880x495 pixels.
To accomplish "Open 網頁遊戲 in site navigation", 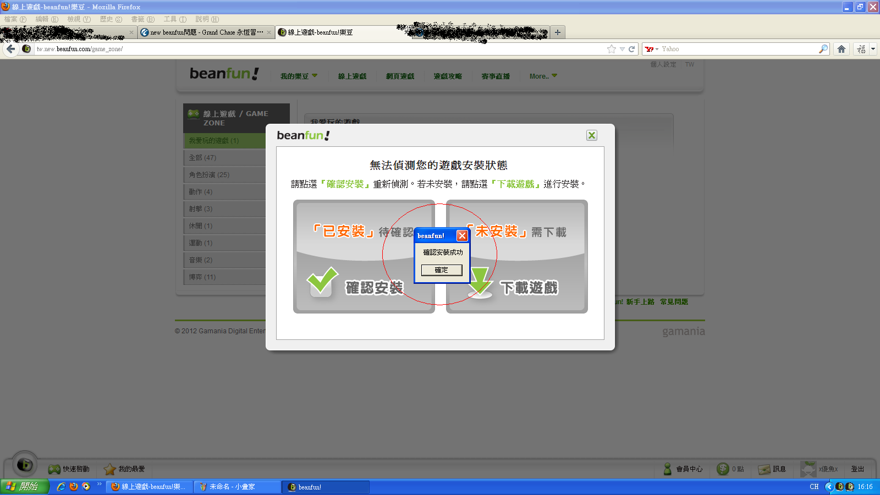I will pyautogui.click(x=400, y=76).
